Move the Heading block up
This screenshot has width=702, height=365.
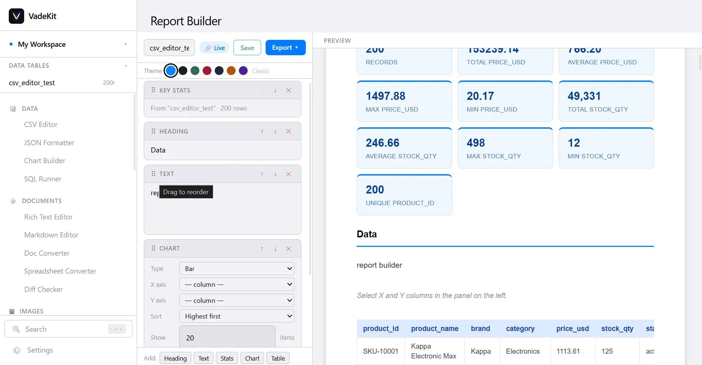click(x=262, y=131)
